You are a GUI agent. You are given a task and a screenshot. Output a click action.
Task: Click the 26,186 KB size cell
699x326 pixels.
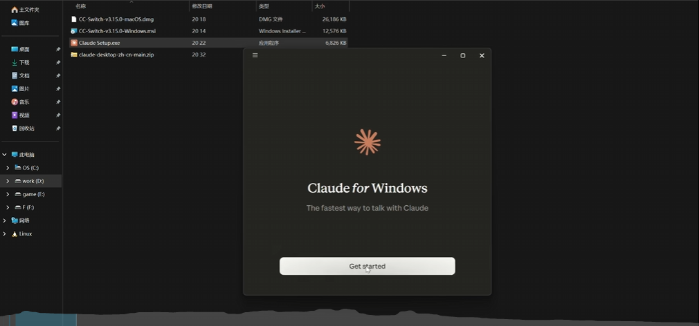tap(334, 19)
